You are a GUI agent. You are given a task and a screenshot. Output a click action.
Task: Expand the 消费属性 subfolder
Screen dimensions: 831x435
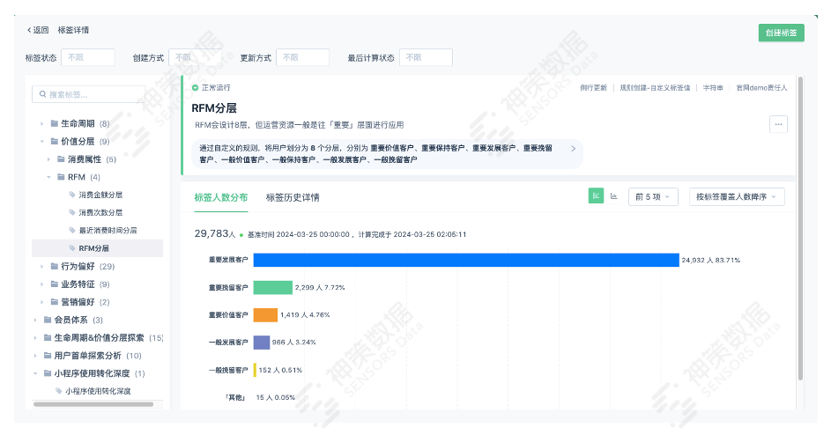tap(48, 159)
